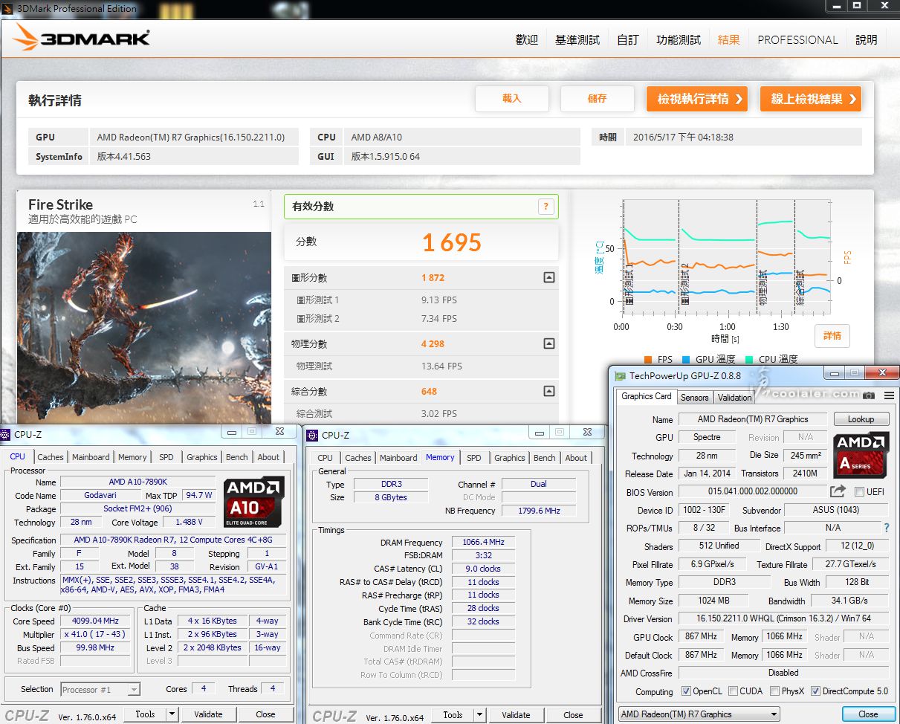Viewport: 900px width, 724px height.
Task: Click the 線上檢視結果 button
Action: pyautogui.click(x=810, y=99)
